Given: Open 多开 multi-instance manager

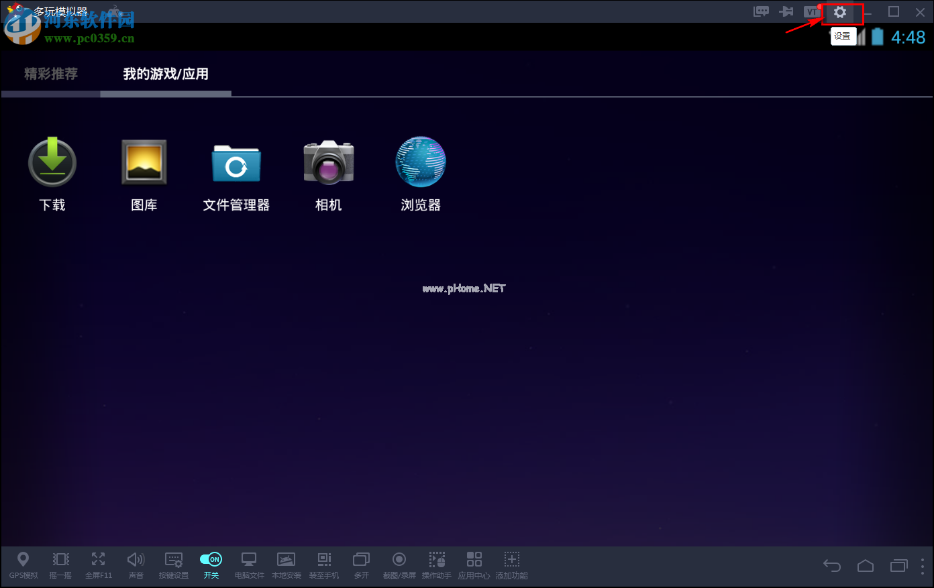Looking at the screenshot, I should 361,564.
